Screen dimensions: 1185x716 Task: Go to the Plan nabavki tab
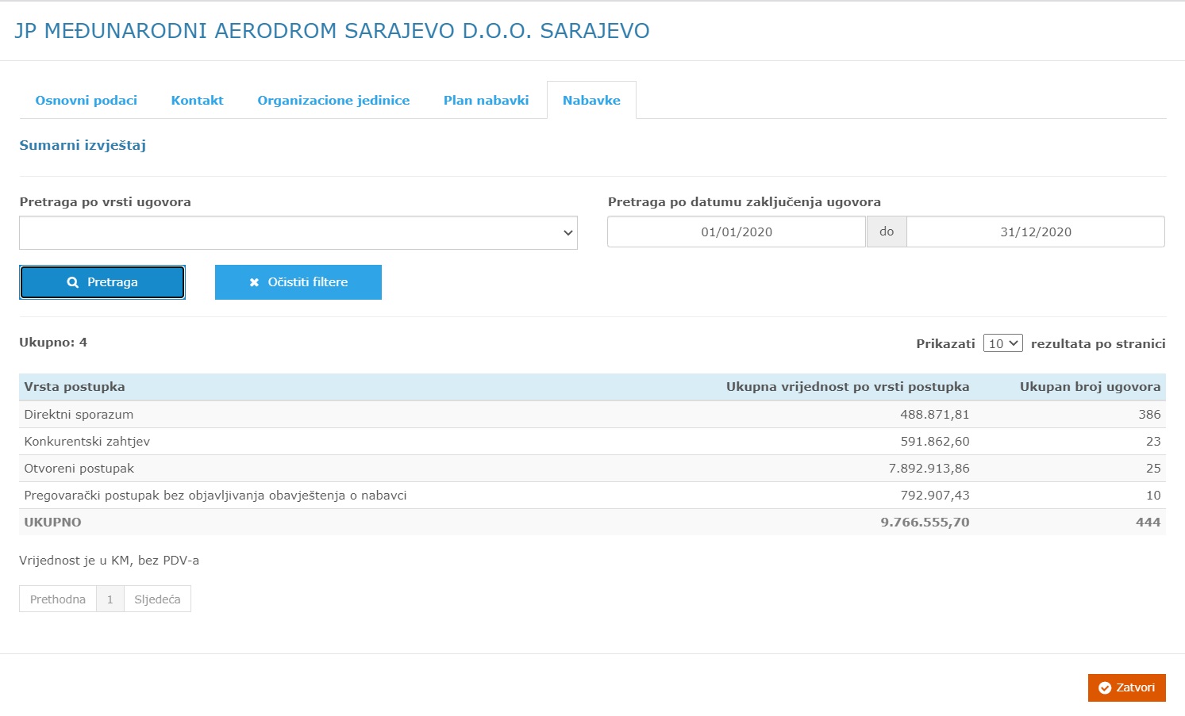pyautogui.click(x=486, y=100)
